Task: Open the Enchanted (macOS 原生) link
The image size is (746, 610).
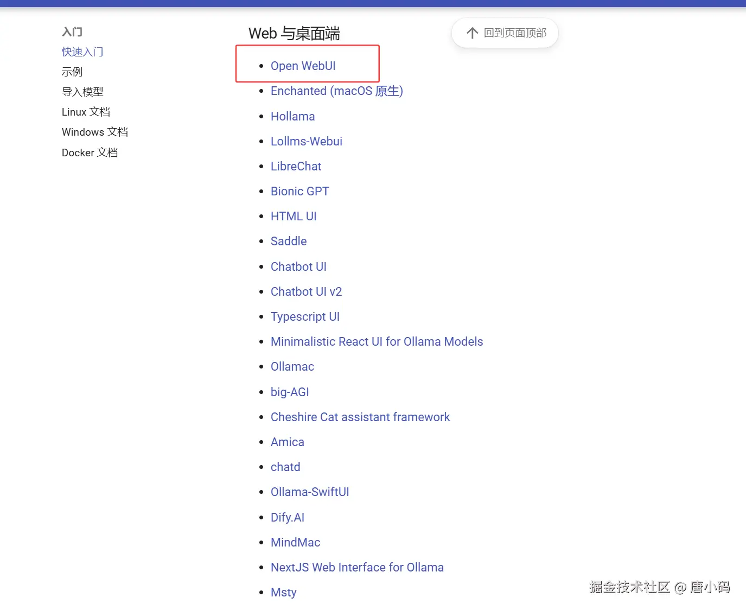Action: click(x=336, y=91)
